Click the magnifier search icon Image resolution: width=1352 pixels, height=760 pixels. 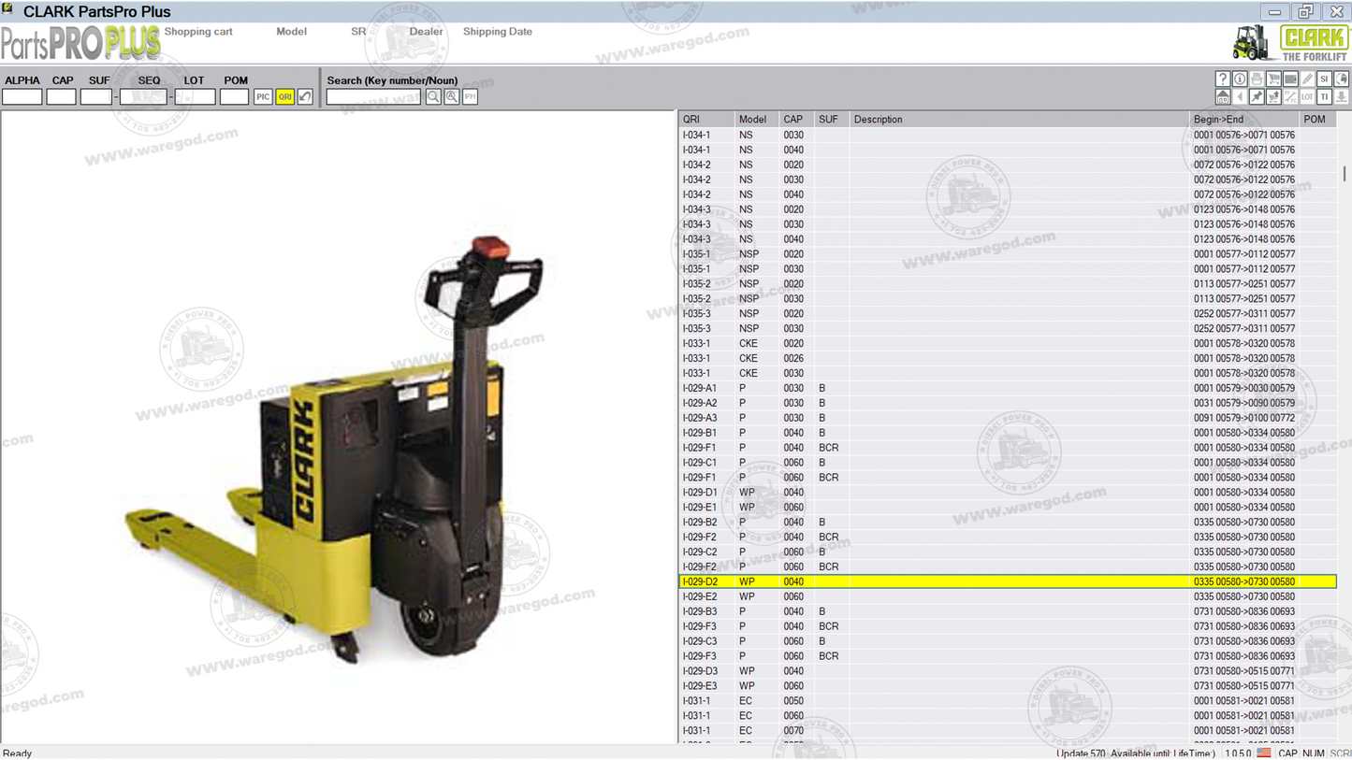tap(433, 96)
